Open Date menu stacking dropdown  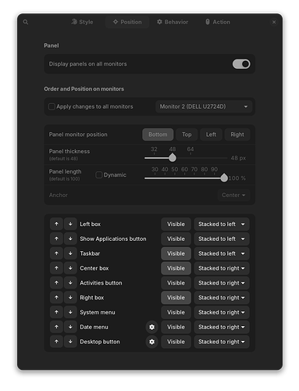(x=222, y=327)
